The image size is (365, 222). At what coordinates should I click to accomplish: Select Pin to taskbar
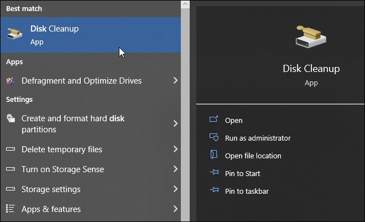click(247, 191)
